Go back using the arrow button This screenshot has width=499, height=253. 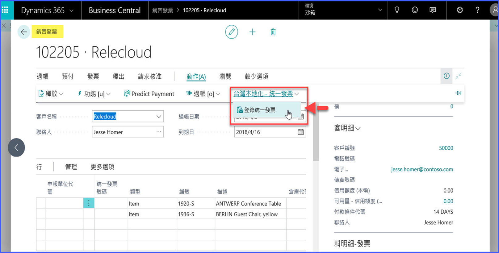pos(24,32)
